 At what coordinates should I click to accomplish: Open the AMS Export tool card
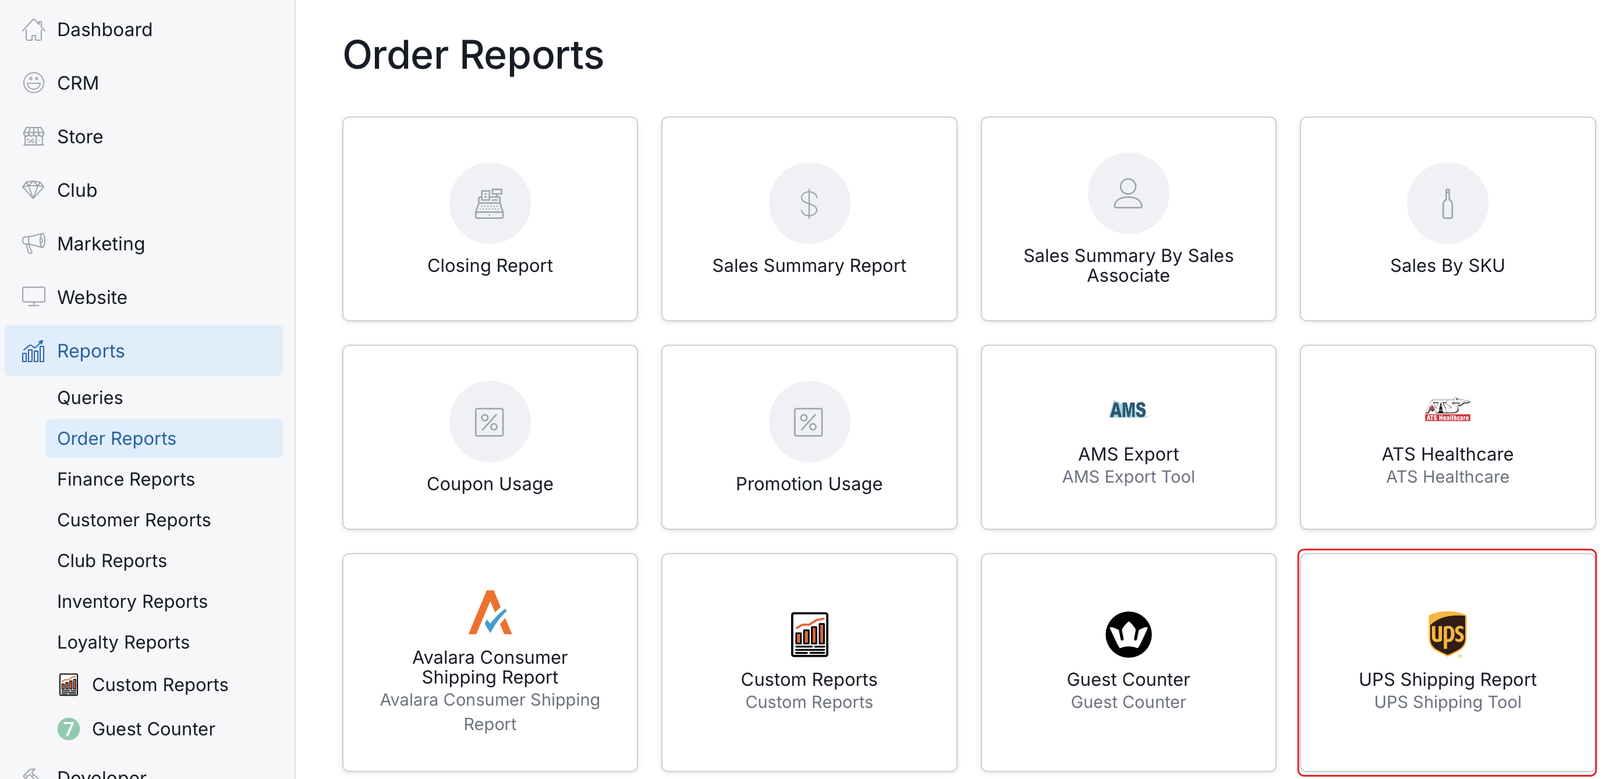click(1128, 437)
